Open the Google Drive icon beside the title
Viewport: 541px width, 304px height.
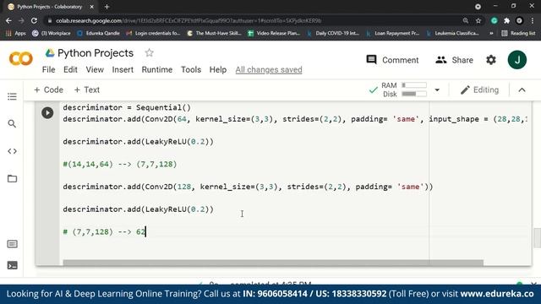click(x=50, y=52)
